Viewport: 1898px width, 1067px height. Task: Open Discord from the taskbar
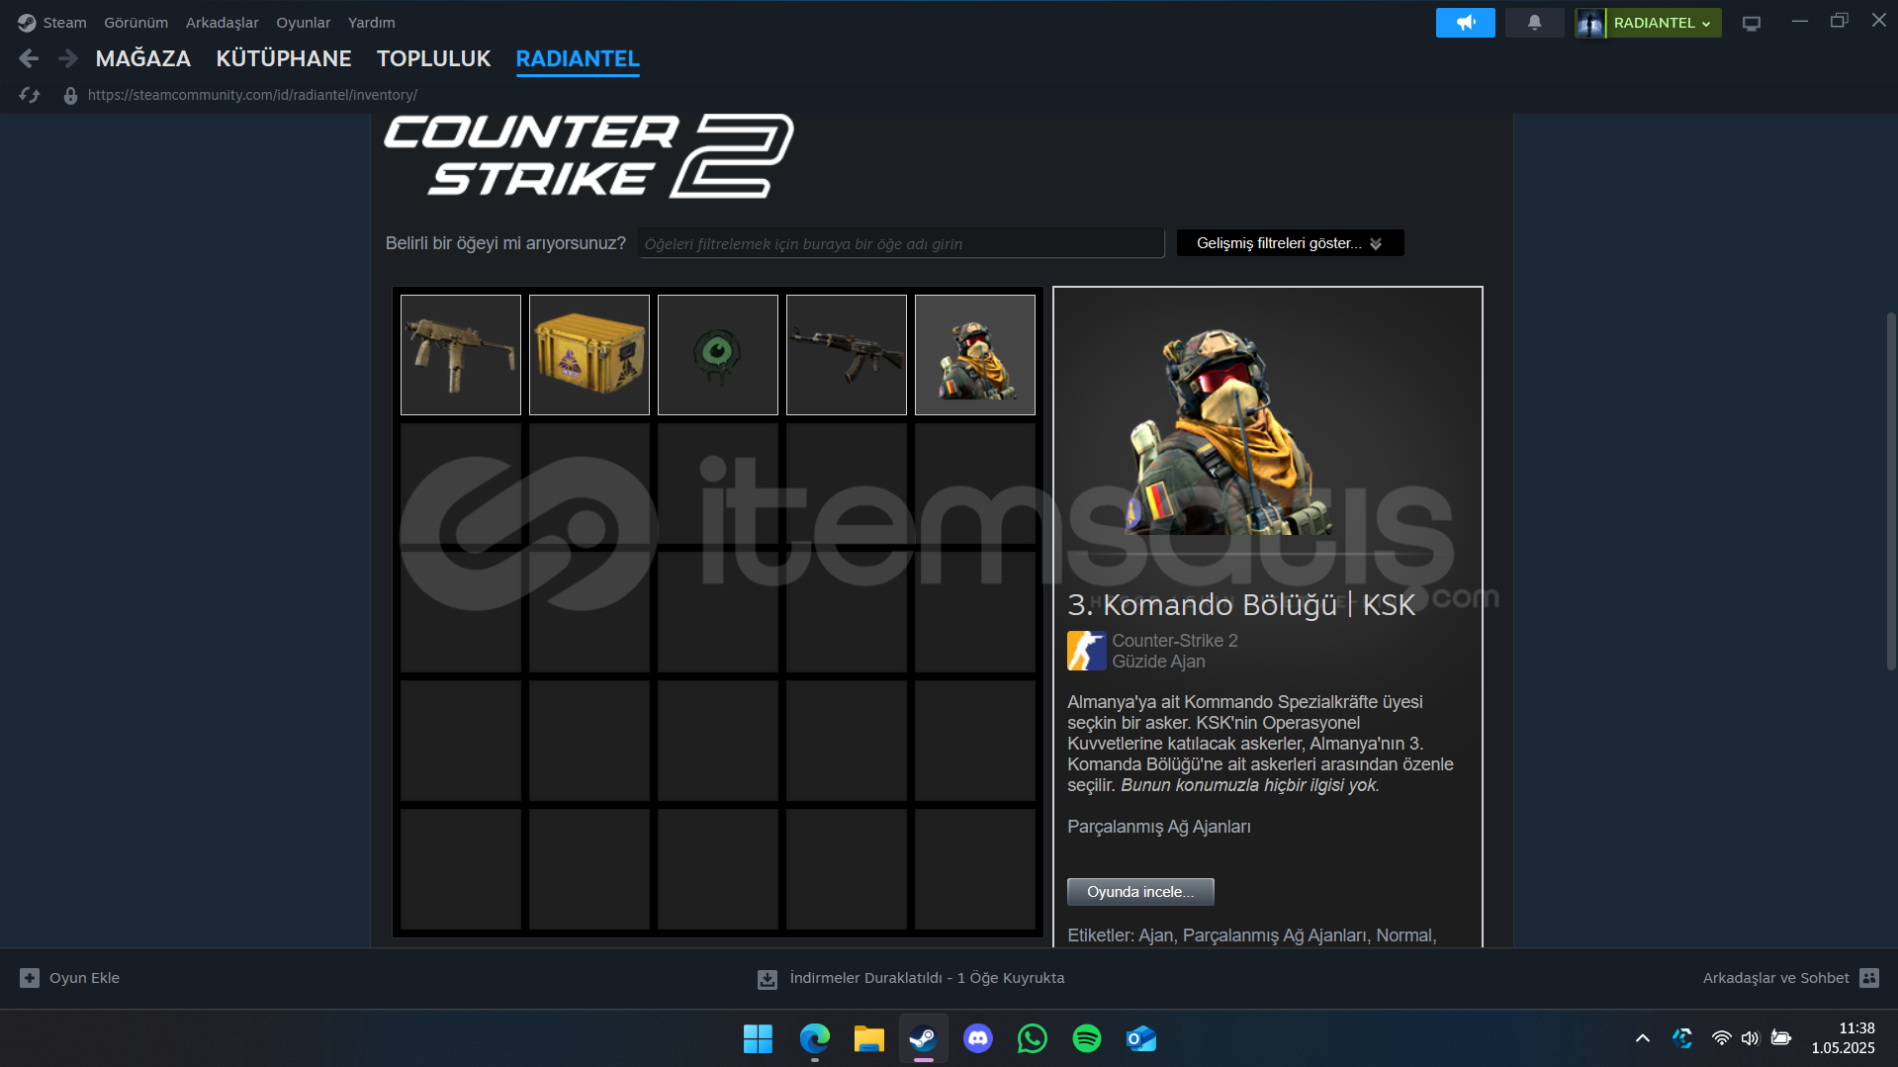coord(977,1038)
